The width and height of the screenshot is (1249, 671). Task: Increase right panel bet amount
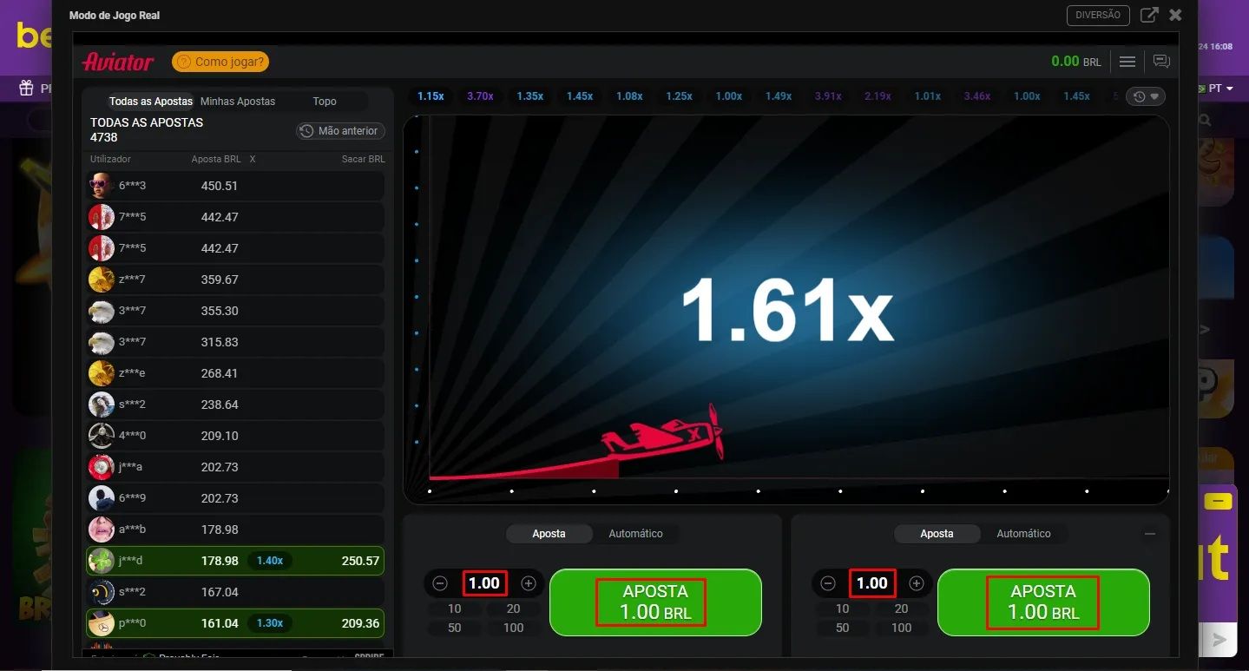point(916,583)
